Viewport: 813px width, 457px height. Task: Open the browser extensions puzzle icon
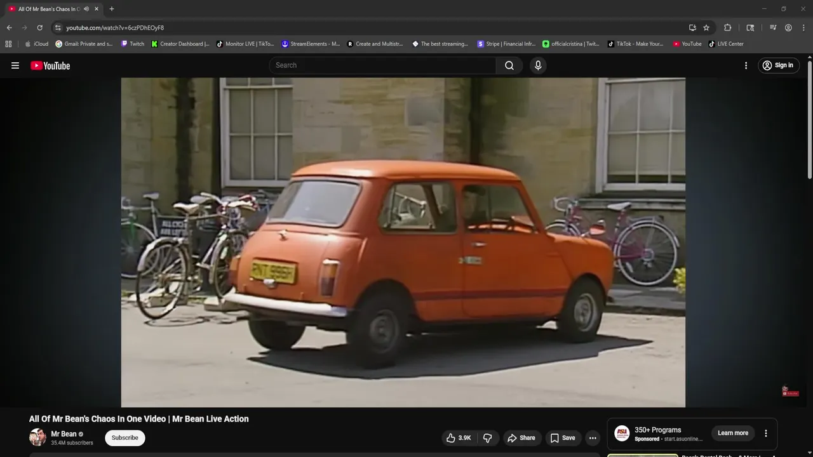pos(728,28)
